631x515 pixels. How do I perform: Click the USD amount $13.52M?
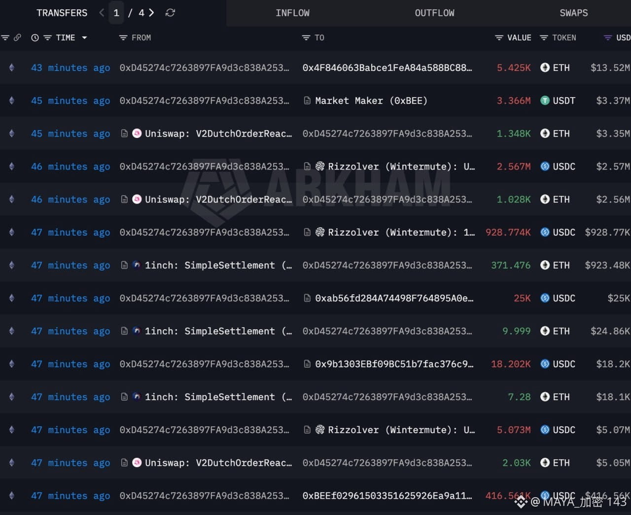(610, 68)
